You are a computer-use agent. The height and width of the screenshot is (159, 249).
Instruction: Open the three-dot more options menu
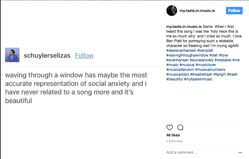coord(240,153)
